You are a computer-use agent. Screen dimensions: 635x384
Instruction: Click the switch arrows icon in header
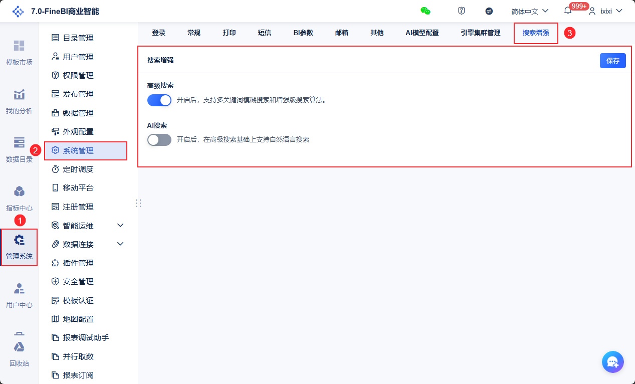[489, 11]
